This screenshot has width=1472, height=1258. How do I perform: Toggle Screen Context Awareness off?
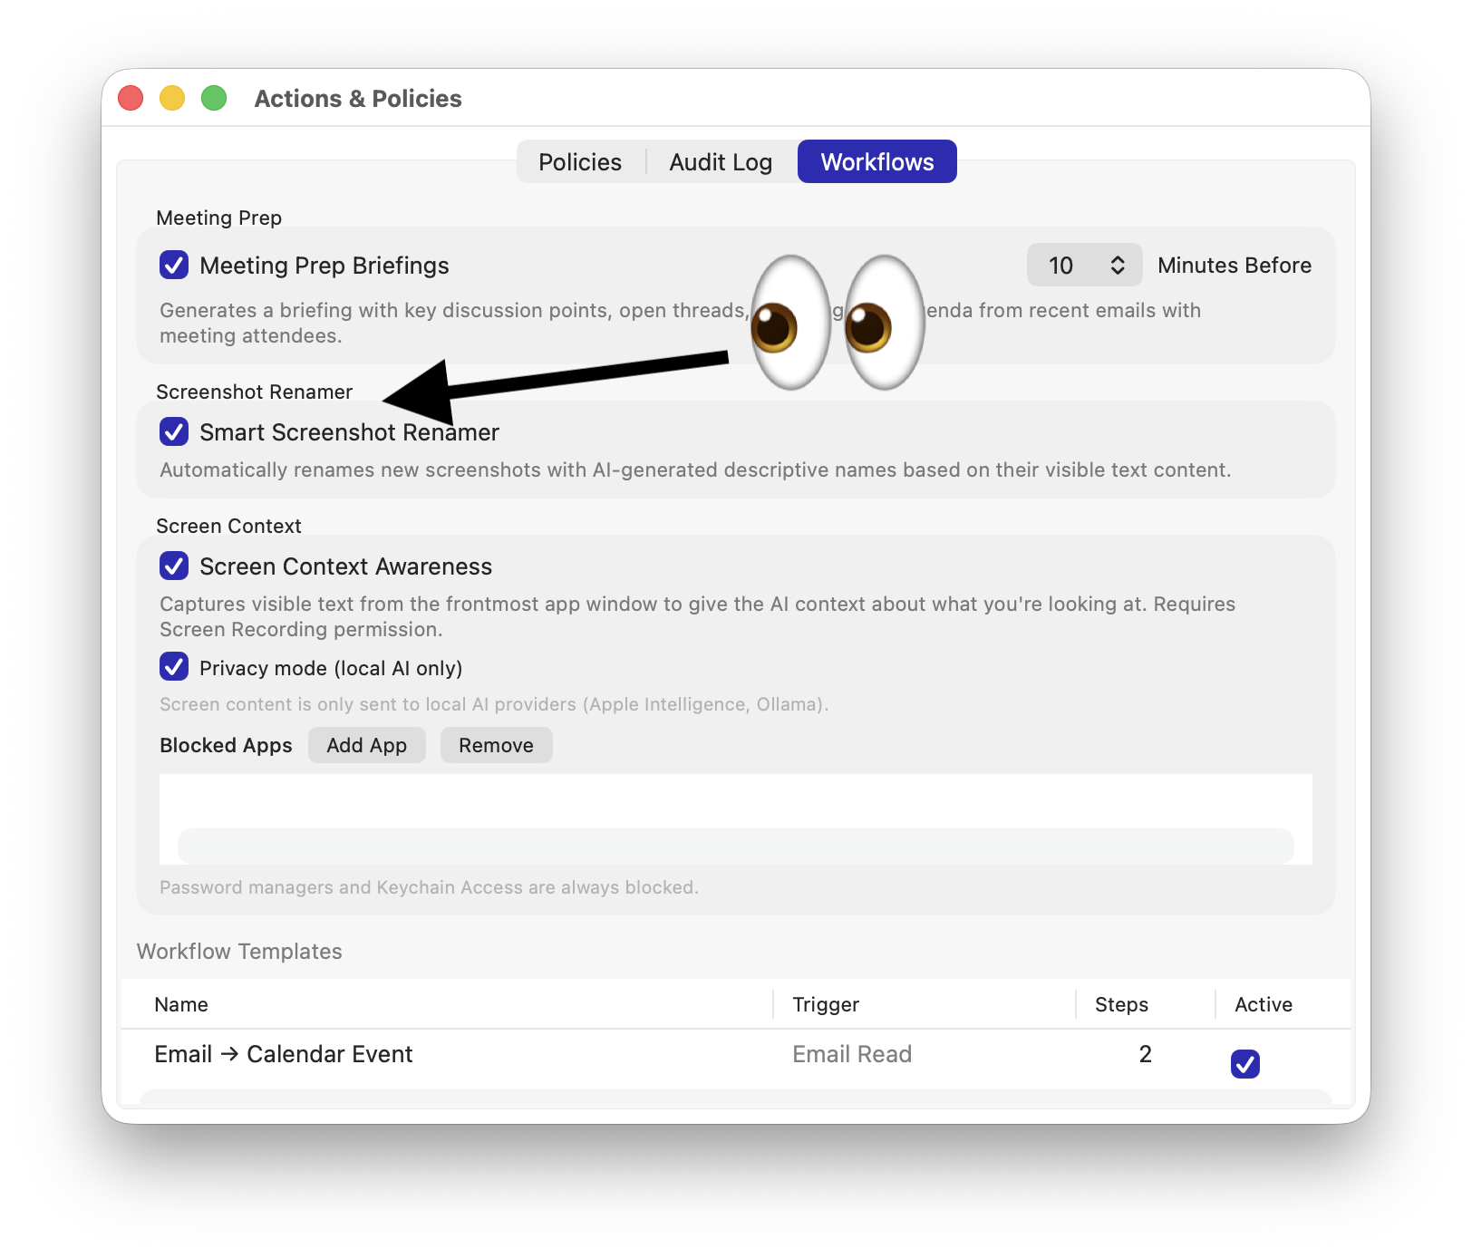[173, 566]
